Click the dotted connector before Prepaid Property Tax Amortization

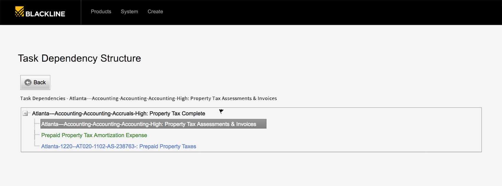tap(37, 135)
